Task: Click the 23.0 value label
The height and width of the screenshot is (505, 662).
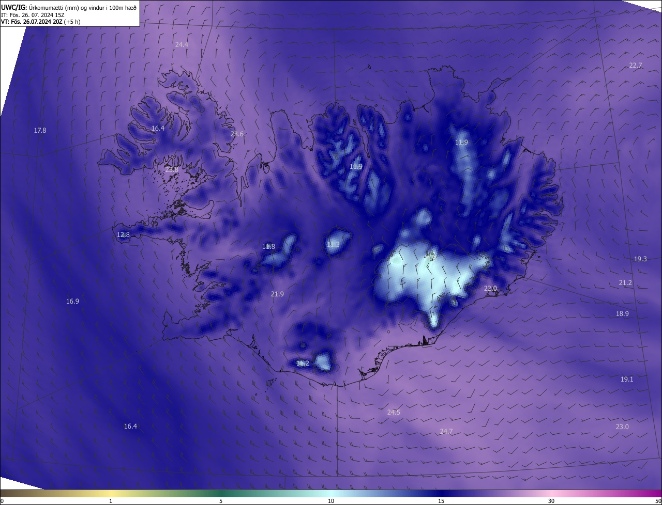Action: coord(622,427)
